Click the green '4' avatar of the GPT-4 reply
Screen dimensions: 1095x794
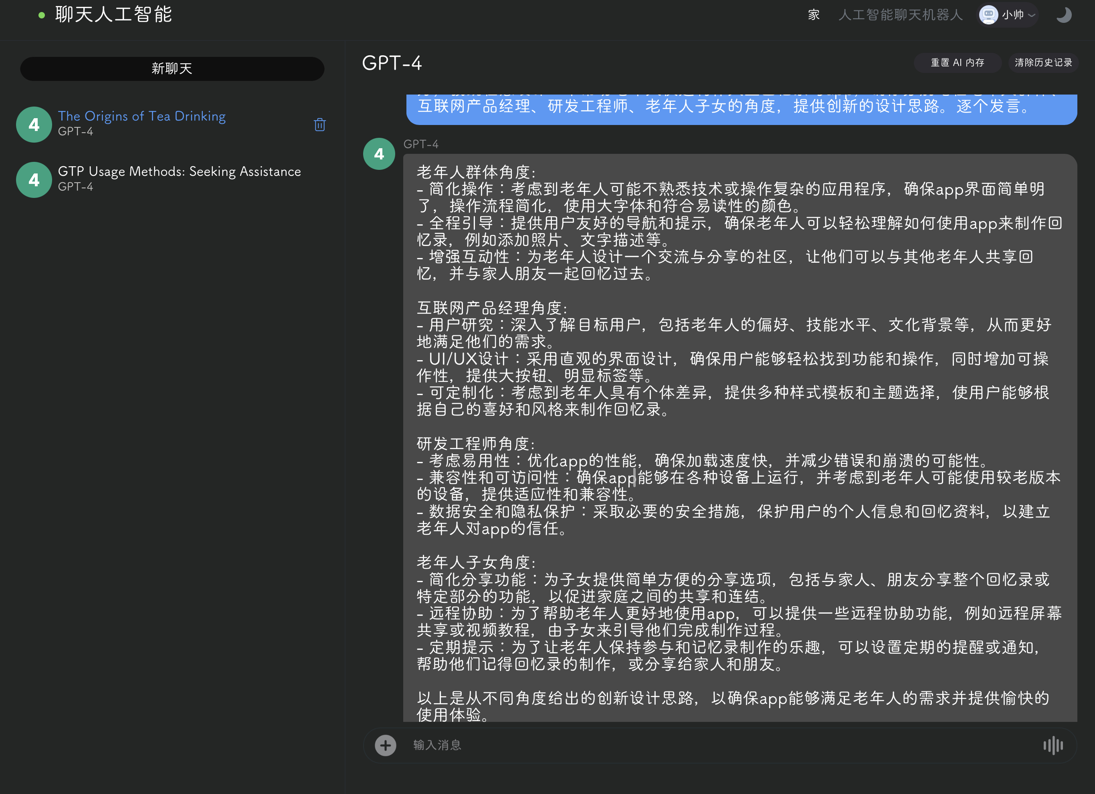pyautogui.click(x=378, y=153)
